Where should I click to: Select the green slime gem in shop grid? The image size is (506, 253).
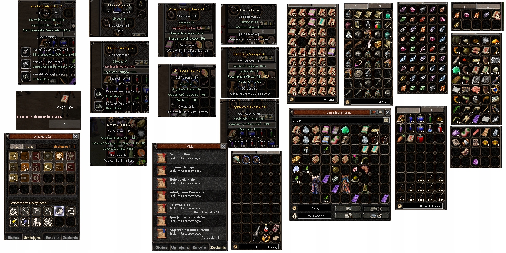tap(345, 130)
